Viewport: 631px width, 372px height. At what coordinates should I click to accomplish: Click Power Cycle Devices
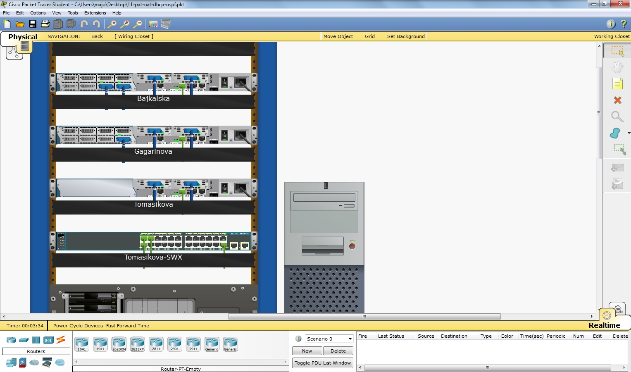pyautogui.click(x=78, y=326)
